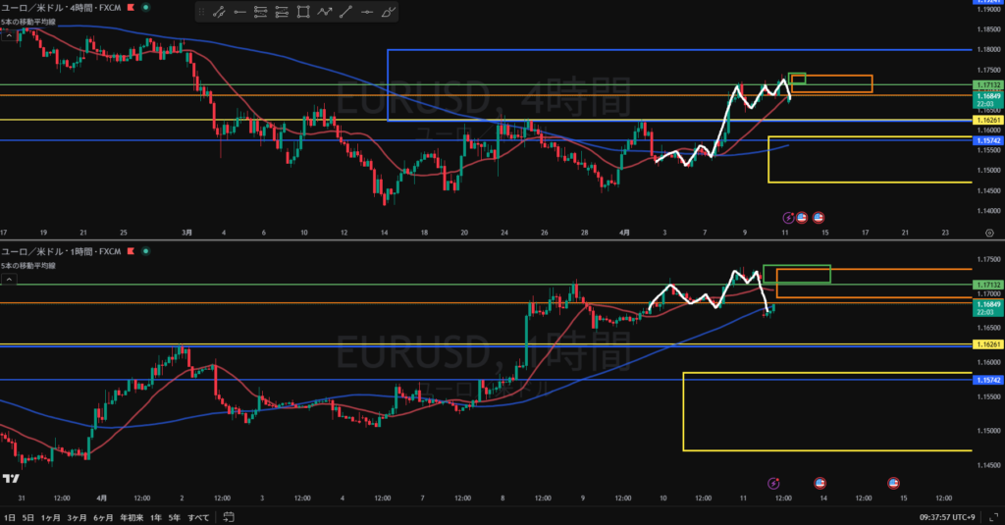Image resolution: width=1005 pixels, height=525 pixels.
Task: Switch range to 年初来
Action: click(129, 516)
